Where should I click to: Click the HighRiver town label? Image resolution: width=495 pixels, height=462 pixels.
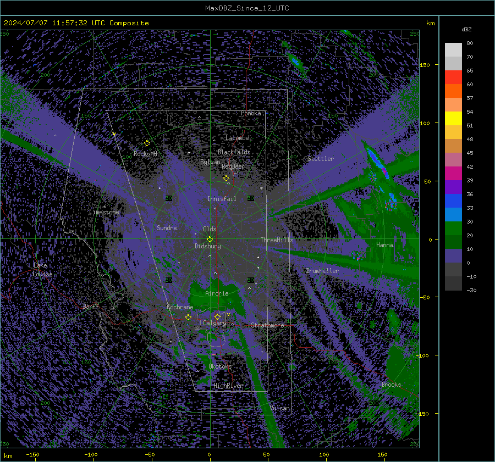pos(228,386)
